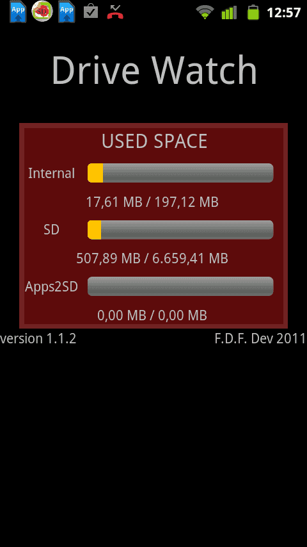The image size is (307, 547).
Task: Click the empty Apps2SD usage bar
Action: point(180,286)
